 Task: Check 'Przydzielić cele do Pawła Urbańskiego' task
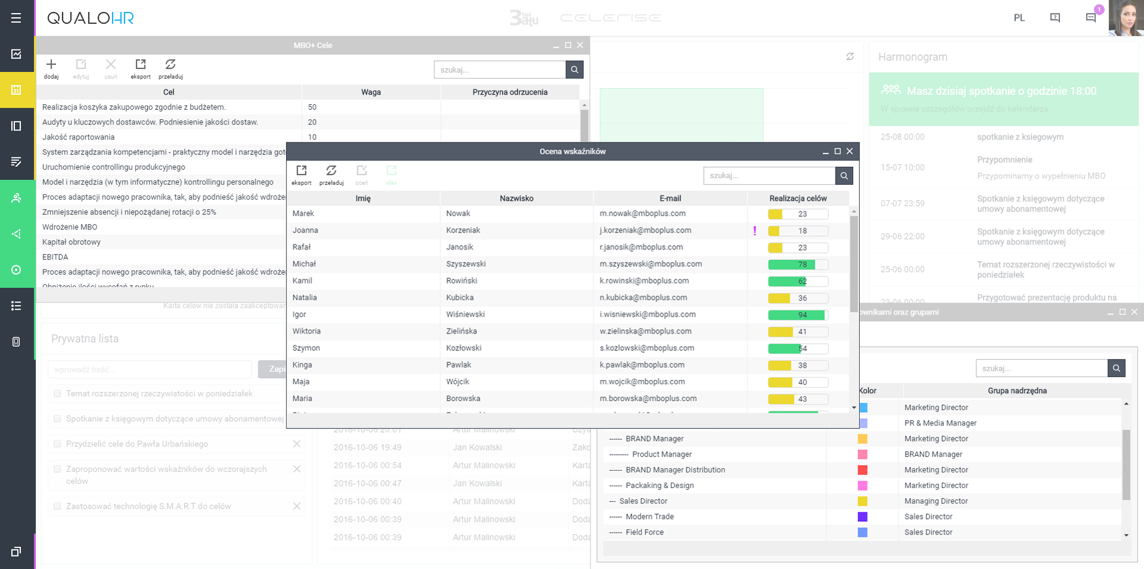pos(57,443)
